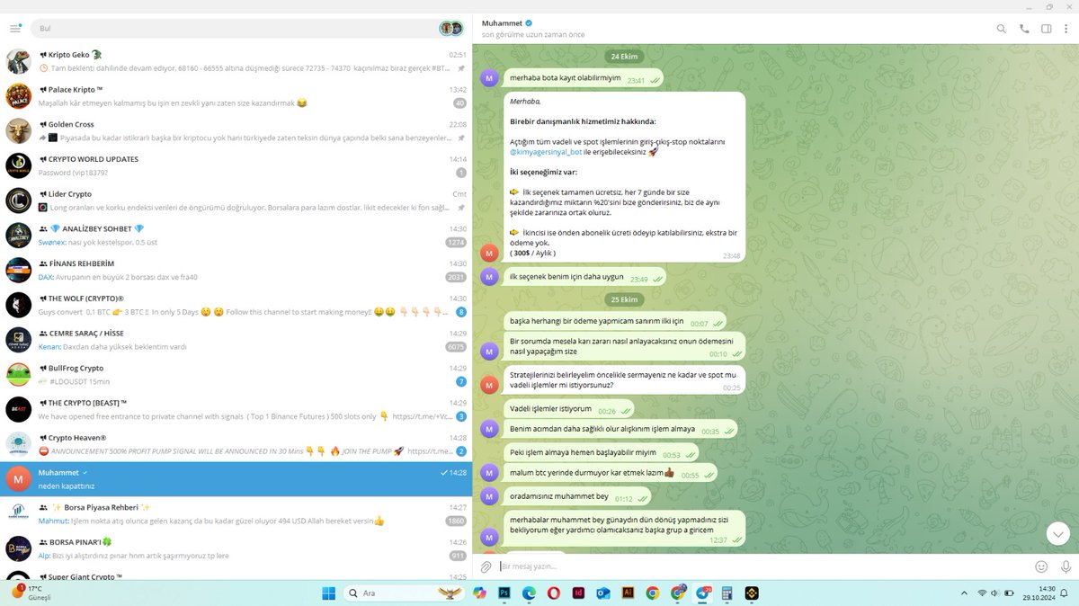Open the emoji picker
The width and height of the screenshot is (1079, 606).
pyautogui.click(x=1041, y=566)
